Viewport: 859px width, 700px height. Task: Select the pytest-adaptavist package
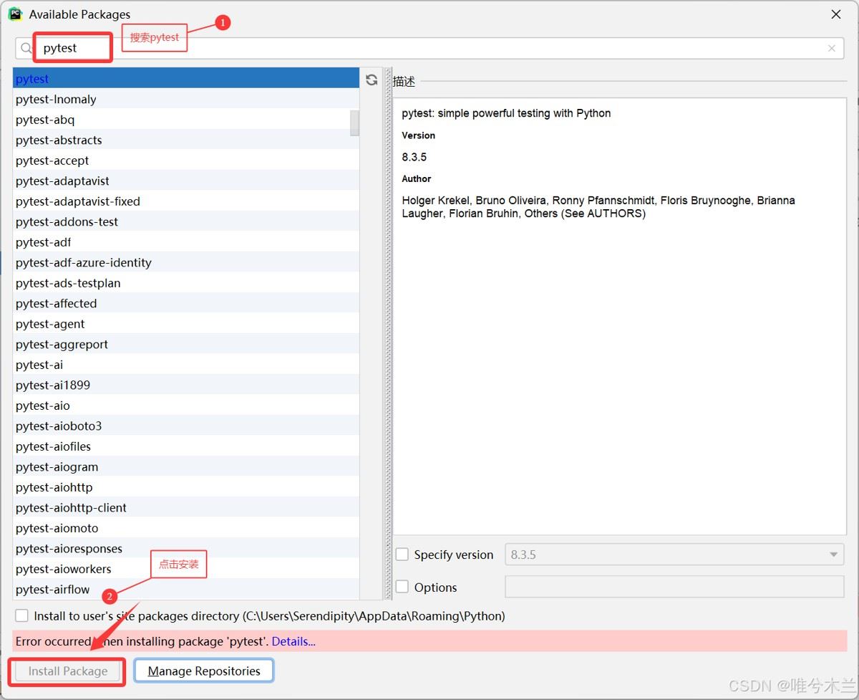pos(186,181)
